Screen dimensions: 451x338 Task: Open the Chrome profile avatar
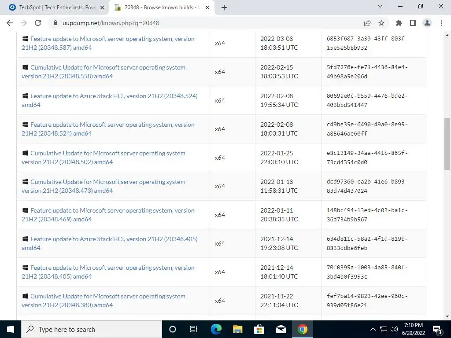coord(427,23)
